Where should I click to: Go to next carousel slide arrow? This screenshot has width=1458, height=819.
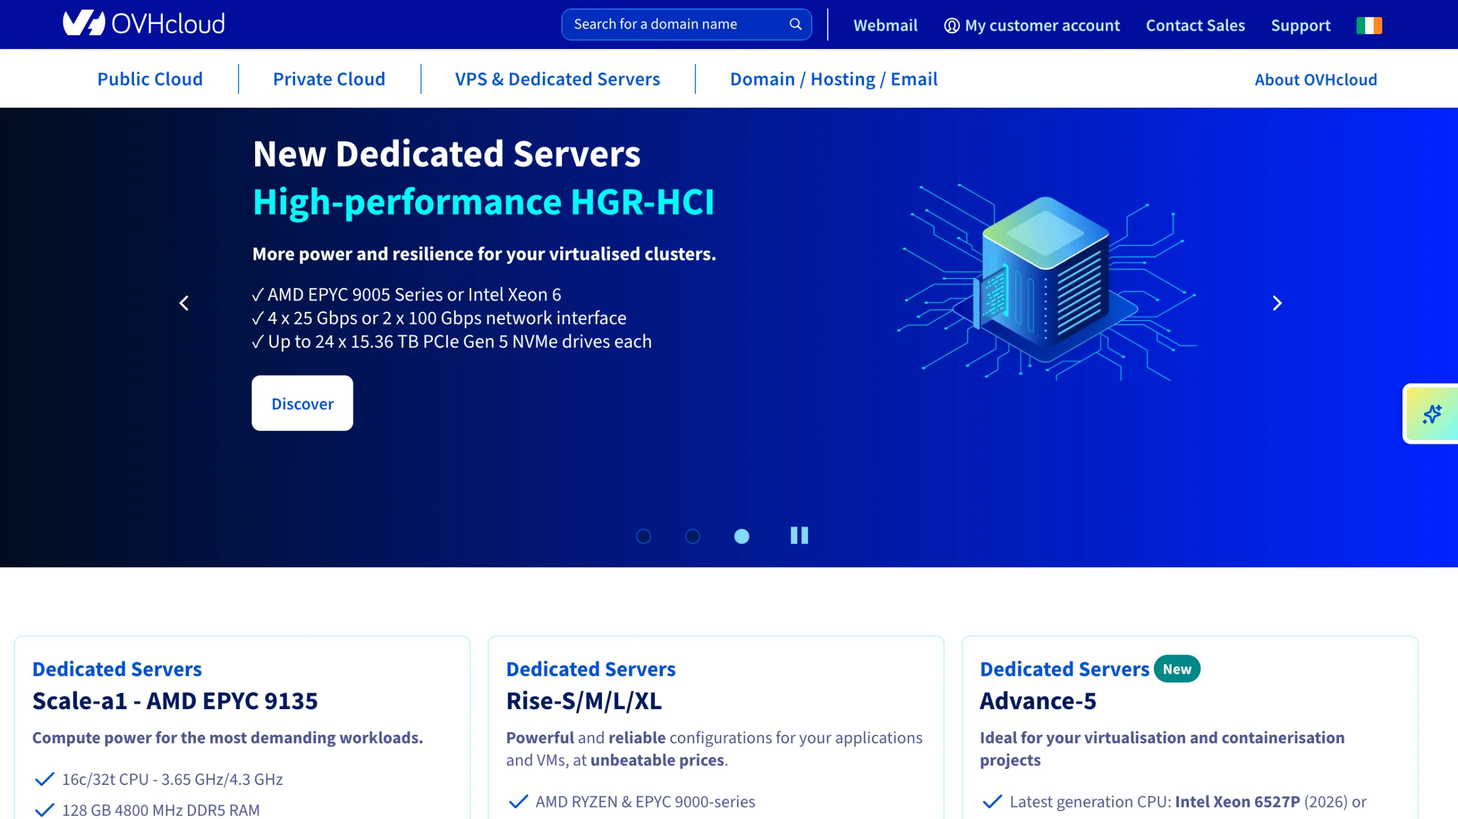click(1277, 303)
